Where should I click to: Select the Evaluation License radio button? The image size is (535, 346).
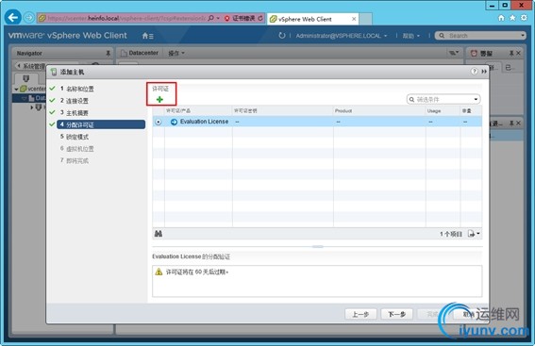click(x=159, y=122)
